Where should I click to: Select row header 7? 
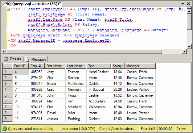(7, 107)
